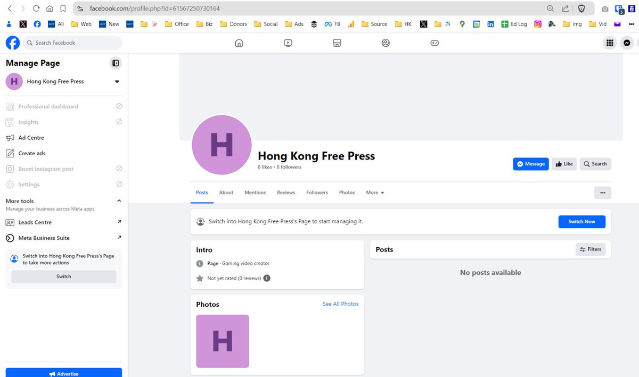This screenshot has width=639, height=377.
Task: Open Messenger icon in top bar
Action: click(x=627, y=43)
